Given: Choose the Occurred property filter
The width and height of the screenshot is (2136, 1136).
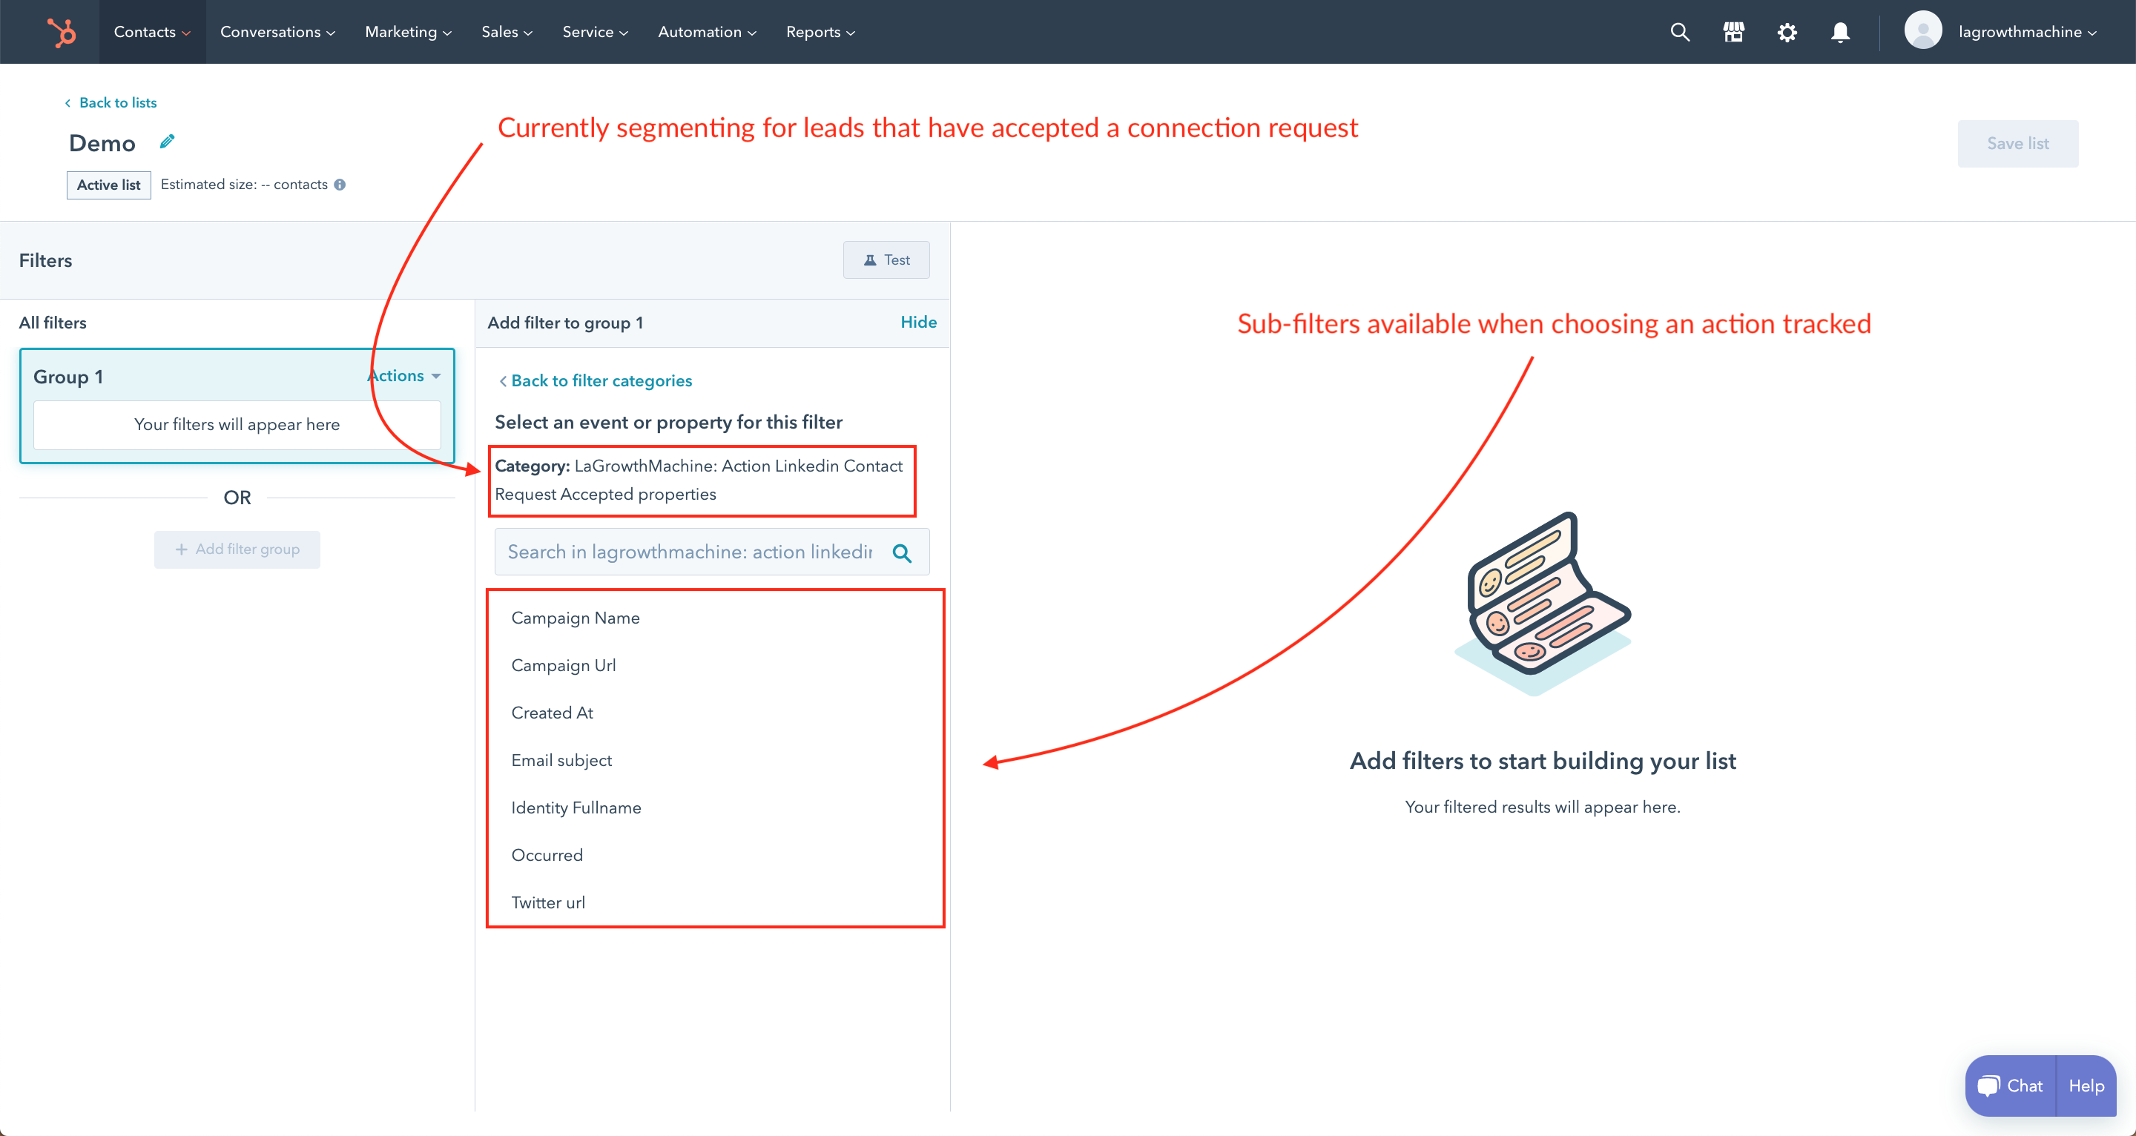Looking at the screenshot, I should coord(547,856).
